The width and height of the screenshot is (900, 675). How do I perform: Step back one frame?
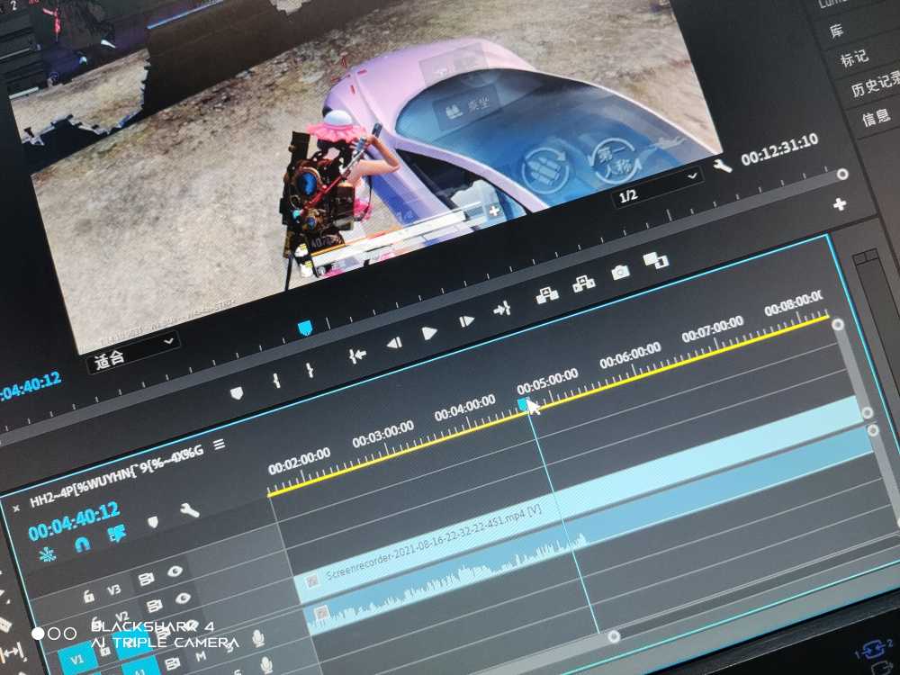click(x=394, y=344)
